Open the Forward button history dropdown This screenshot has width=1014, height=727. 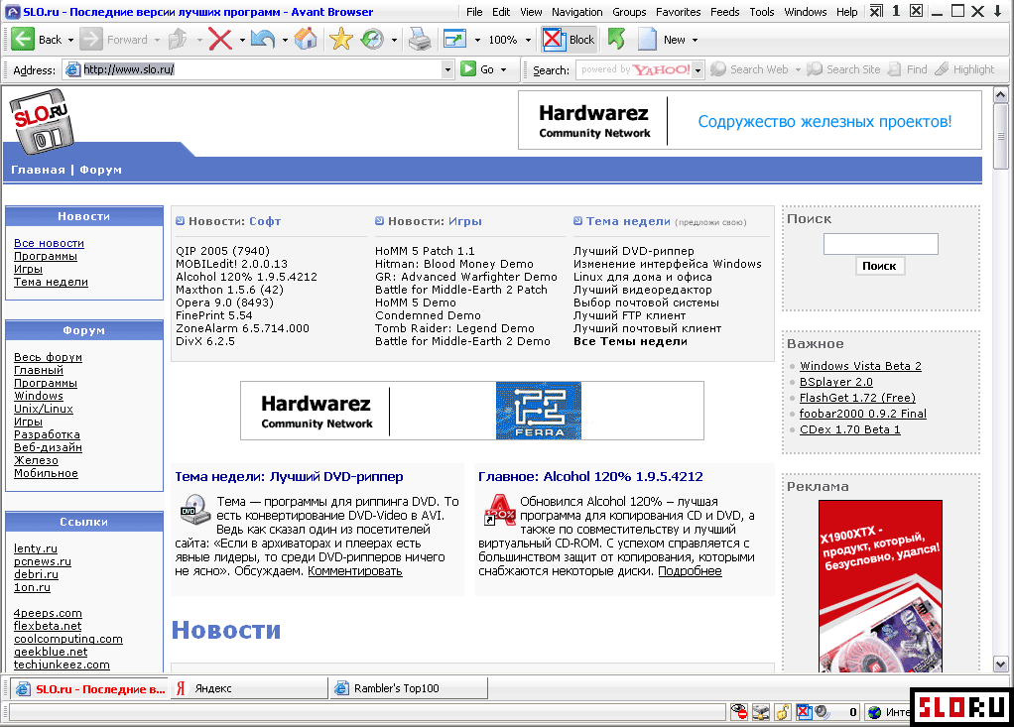coord(157,40)
